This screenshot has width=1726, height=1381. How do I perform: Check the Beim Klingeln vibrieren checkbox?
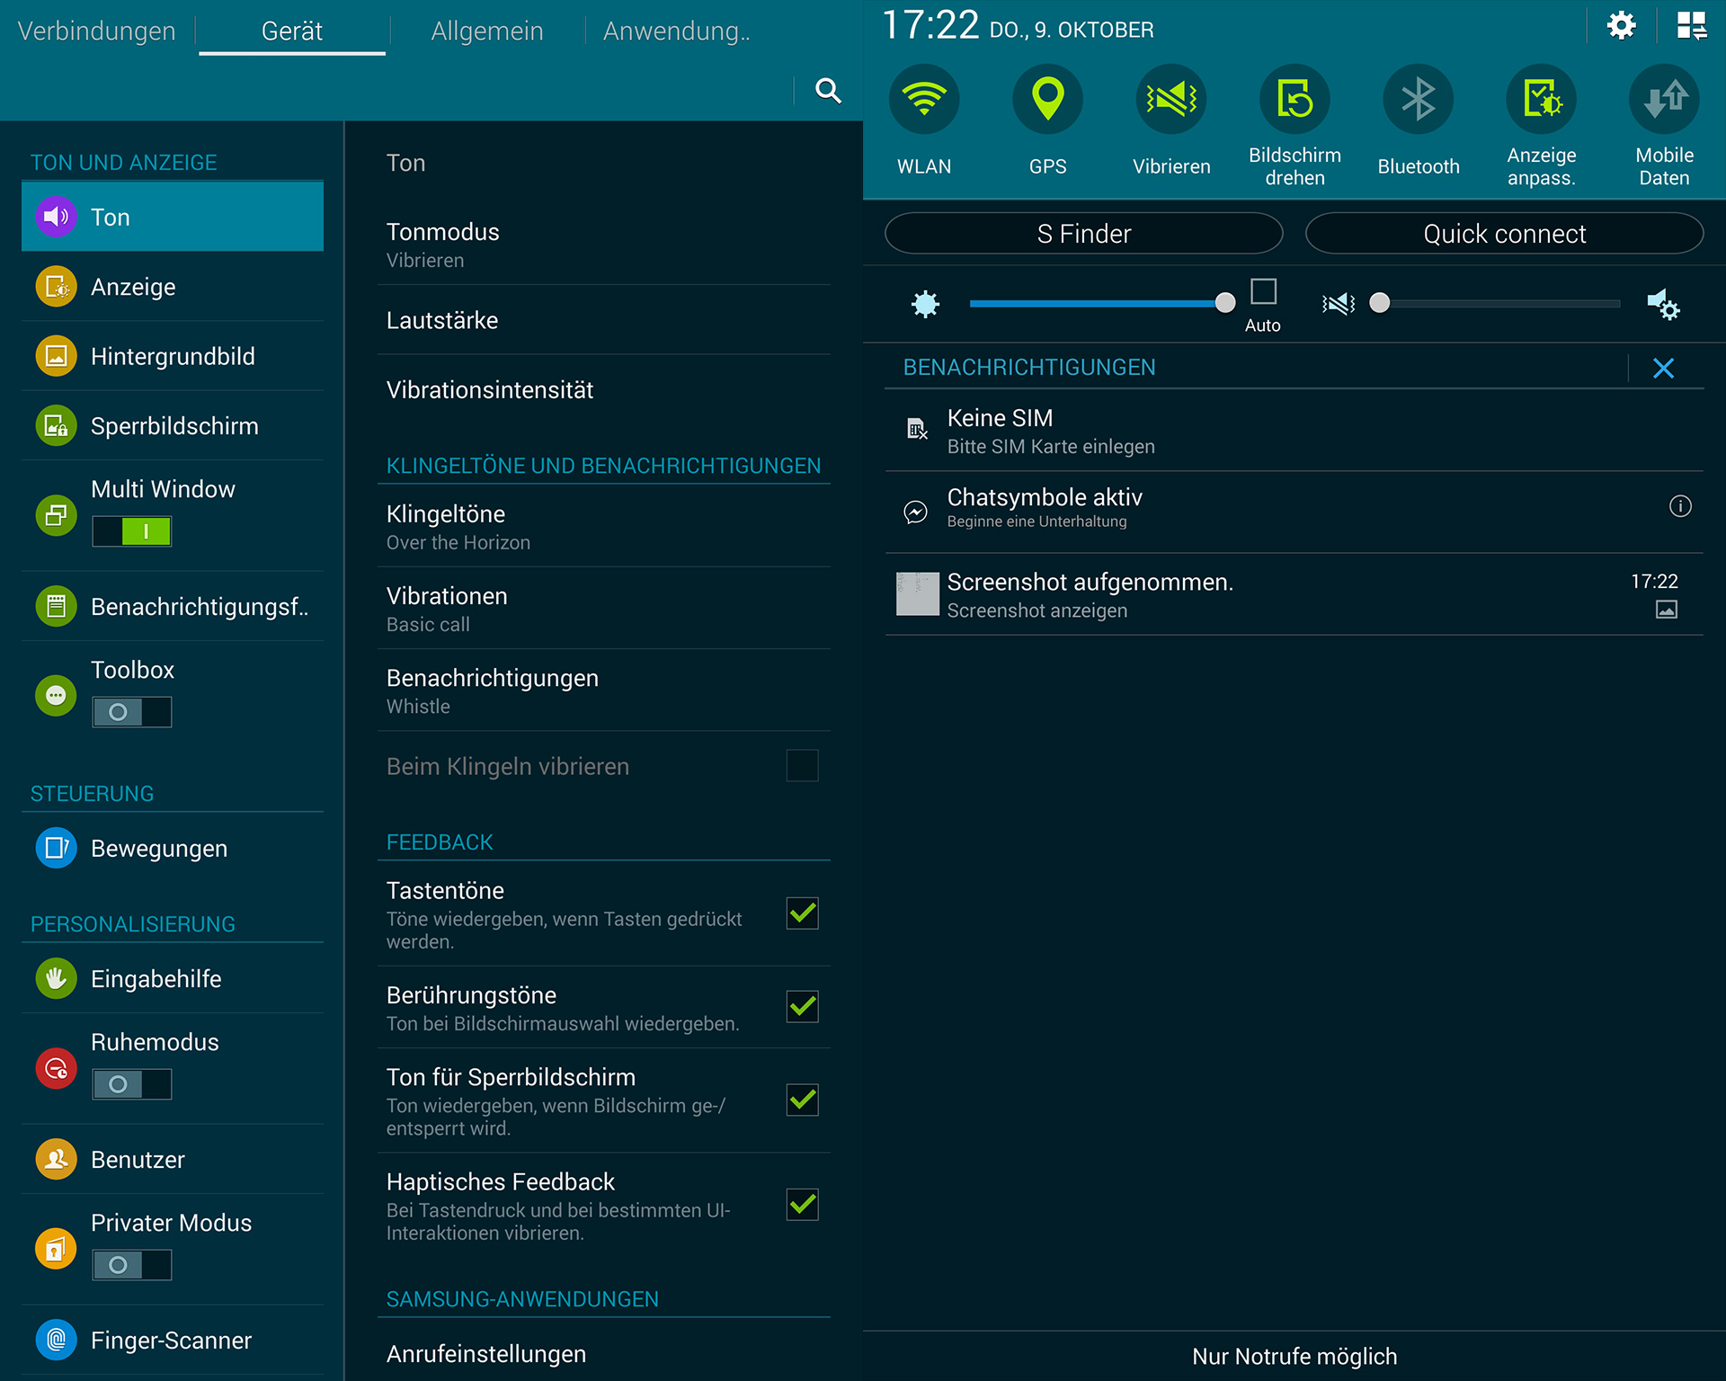802,766
